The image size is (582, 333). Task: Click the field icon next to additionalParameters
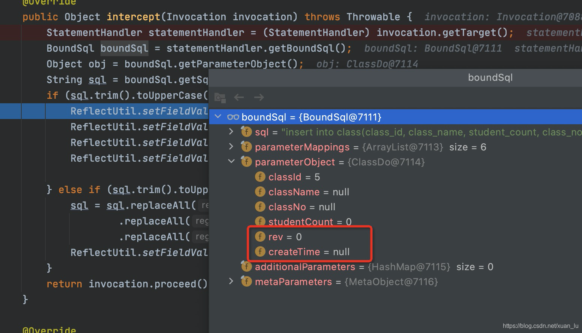point(246,266)
